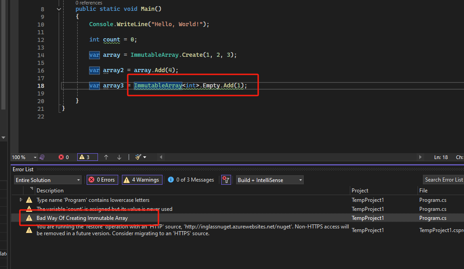Click warning icon for variable 'count' row
The height and width of the screenshot is (269, 464).
pyautogui.click(x=29, y=209)
